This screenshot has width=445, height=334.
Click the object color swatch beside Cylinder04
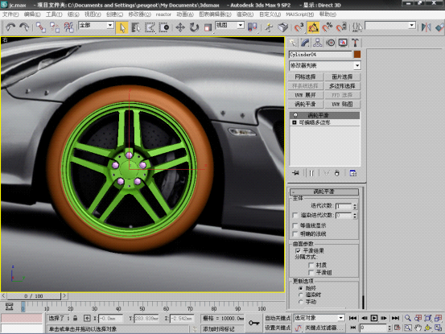coord(357,54)
